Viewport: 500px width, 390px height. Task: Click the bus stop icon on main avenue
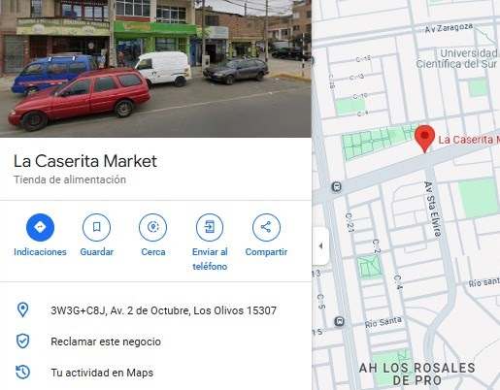coord(337,186)
